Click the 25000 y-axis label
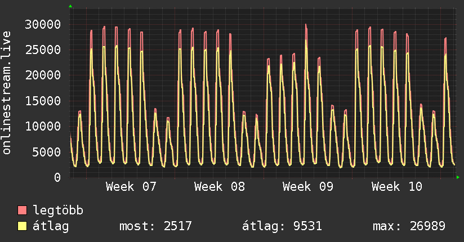The width and height of the screenshot is (464, 242). pyautogui.click(x=43, y=50)
